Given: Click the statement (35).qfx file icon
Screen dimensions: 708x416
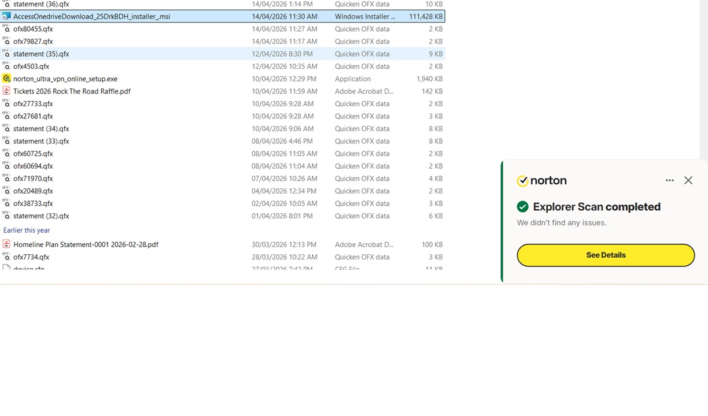Looking at the screenshot, I should pos(6,54).
